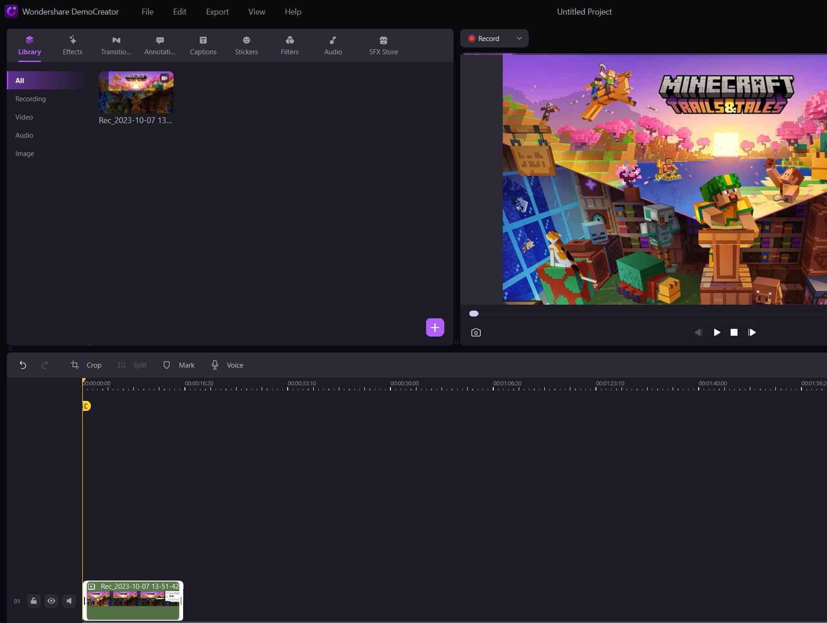The width and height of the screenshot is (827, 623).
Task: Click the 00:01:06:20 timeline ruler mark
Action: (507, 384)
